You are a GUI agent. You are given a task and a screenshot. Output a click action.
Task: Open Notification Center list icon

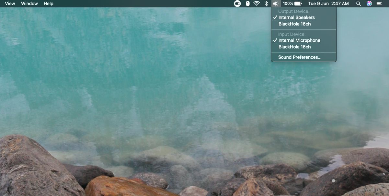coord(379,4)
